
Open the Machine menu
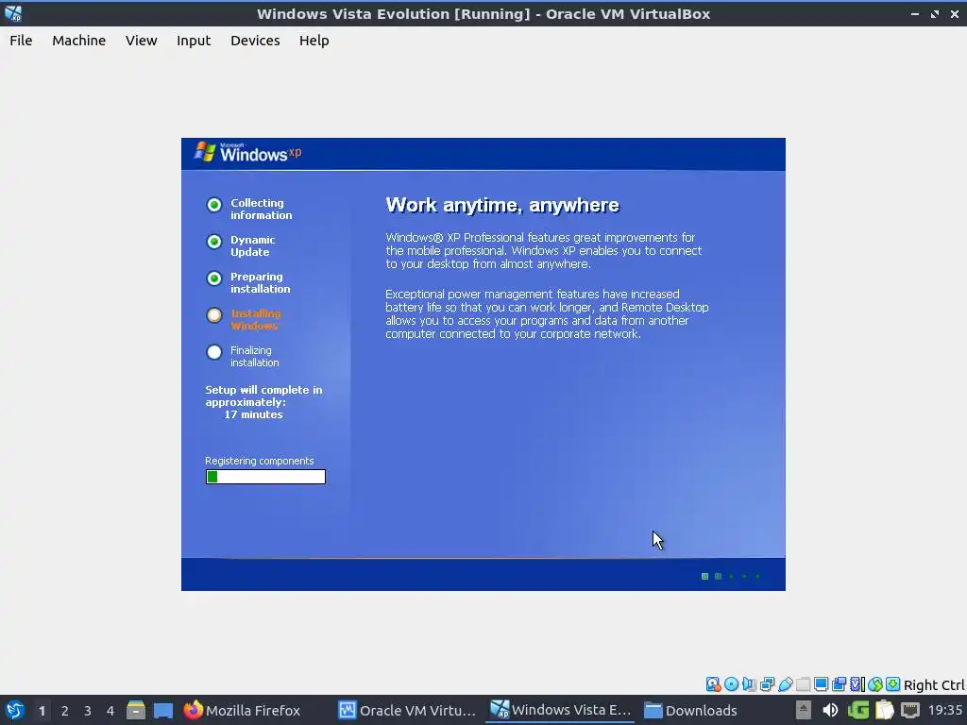(x=79, y=41)
